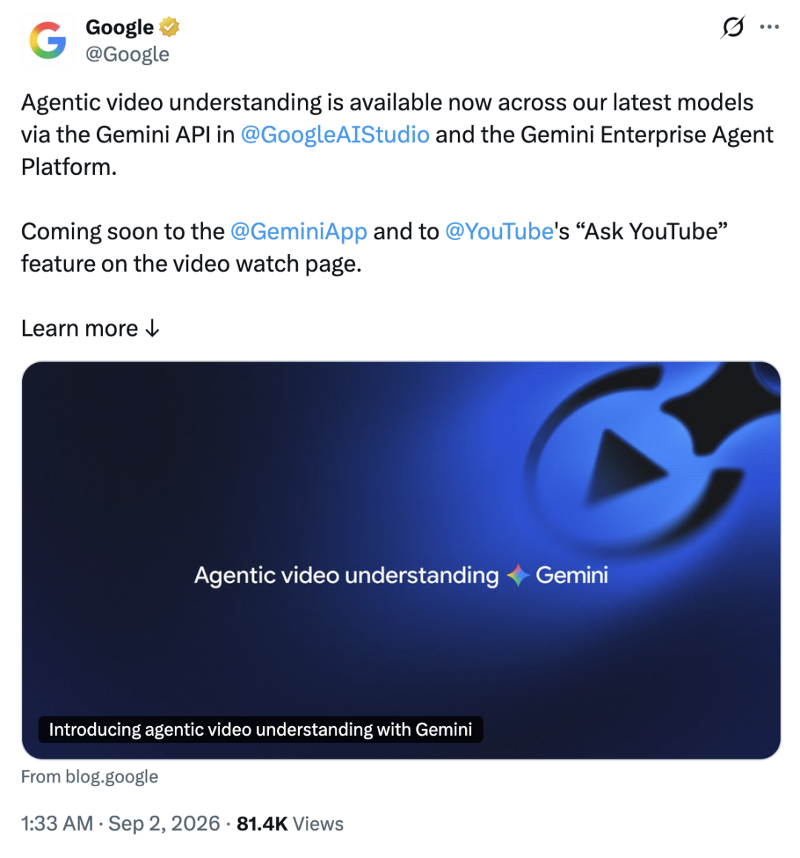The width and height of the screenshot is (800, 858).
Task: Click the Gemini sparkle star in the card
Action: 518,575
